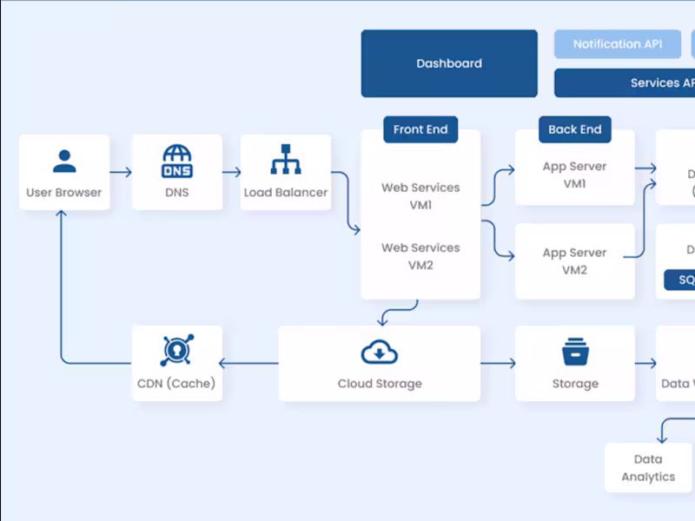Click the DNS globe icon
Image resolution: width=695 pixels, height=521 pixels.
tap(176, 162)
